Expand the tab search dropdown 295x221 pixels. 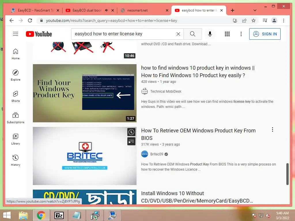(x=255, y=10)
